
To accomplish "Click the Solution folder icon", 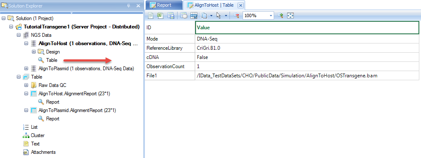I will coord(10,18).
